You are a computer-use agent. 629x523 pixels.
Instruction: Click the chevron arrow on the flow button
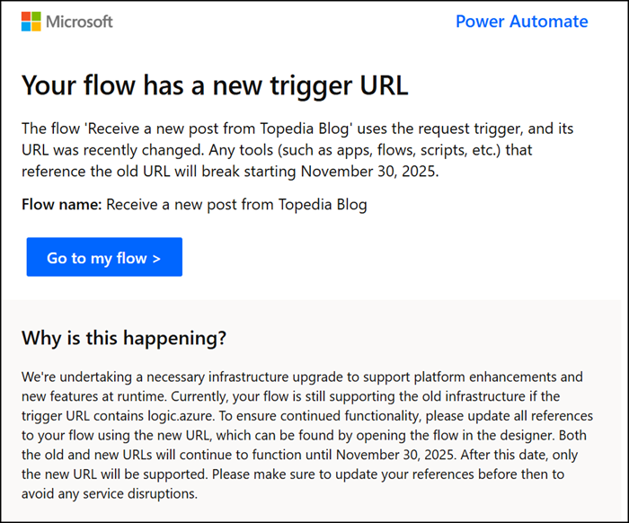point(155,258)
